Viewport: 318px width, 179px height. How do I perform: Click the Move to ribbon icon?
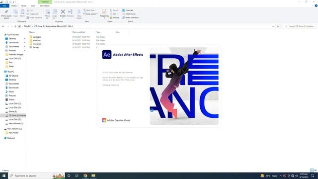[48, 14]
